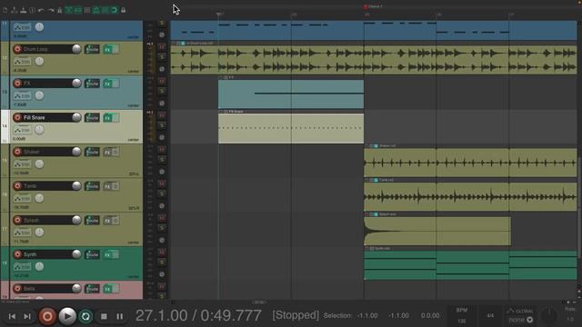The width and height of the screenshot is (582, 327).
Task: Toggle the grid lines toolbar icon
Action: click(x=105, y=10)
